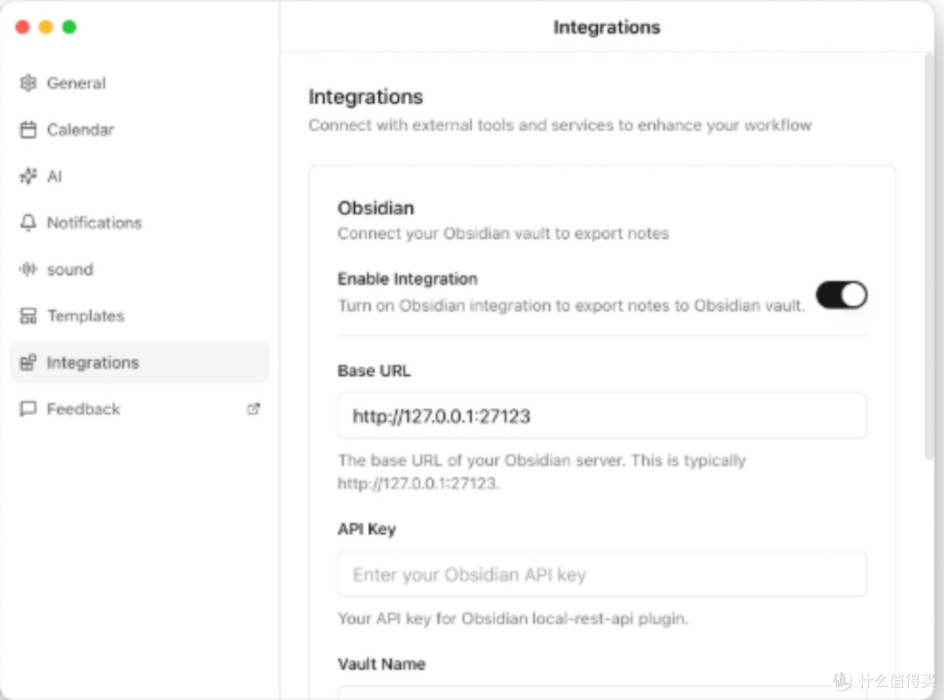Click the Integrations blocks icon
Viewport: 944px width, 700px height.
tap(28, 363)
